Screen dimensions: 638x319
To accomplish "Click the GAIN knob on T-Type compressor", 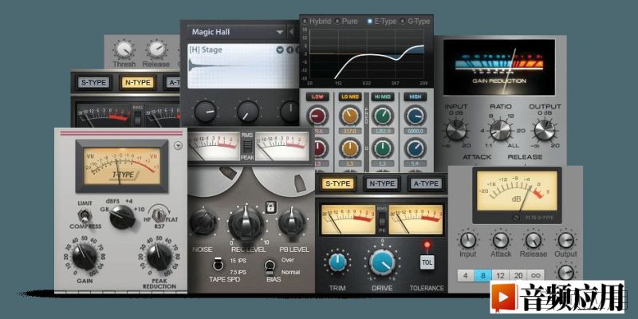I will point(85,257).
